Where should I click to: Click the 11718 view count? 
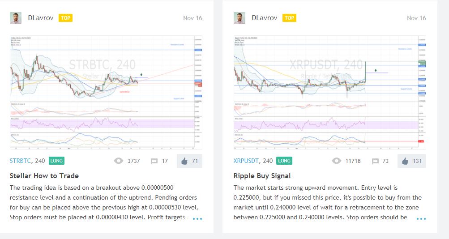353,161
